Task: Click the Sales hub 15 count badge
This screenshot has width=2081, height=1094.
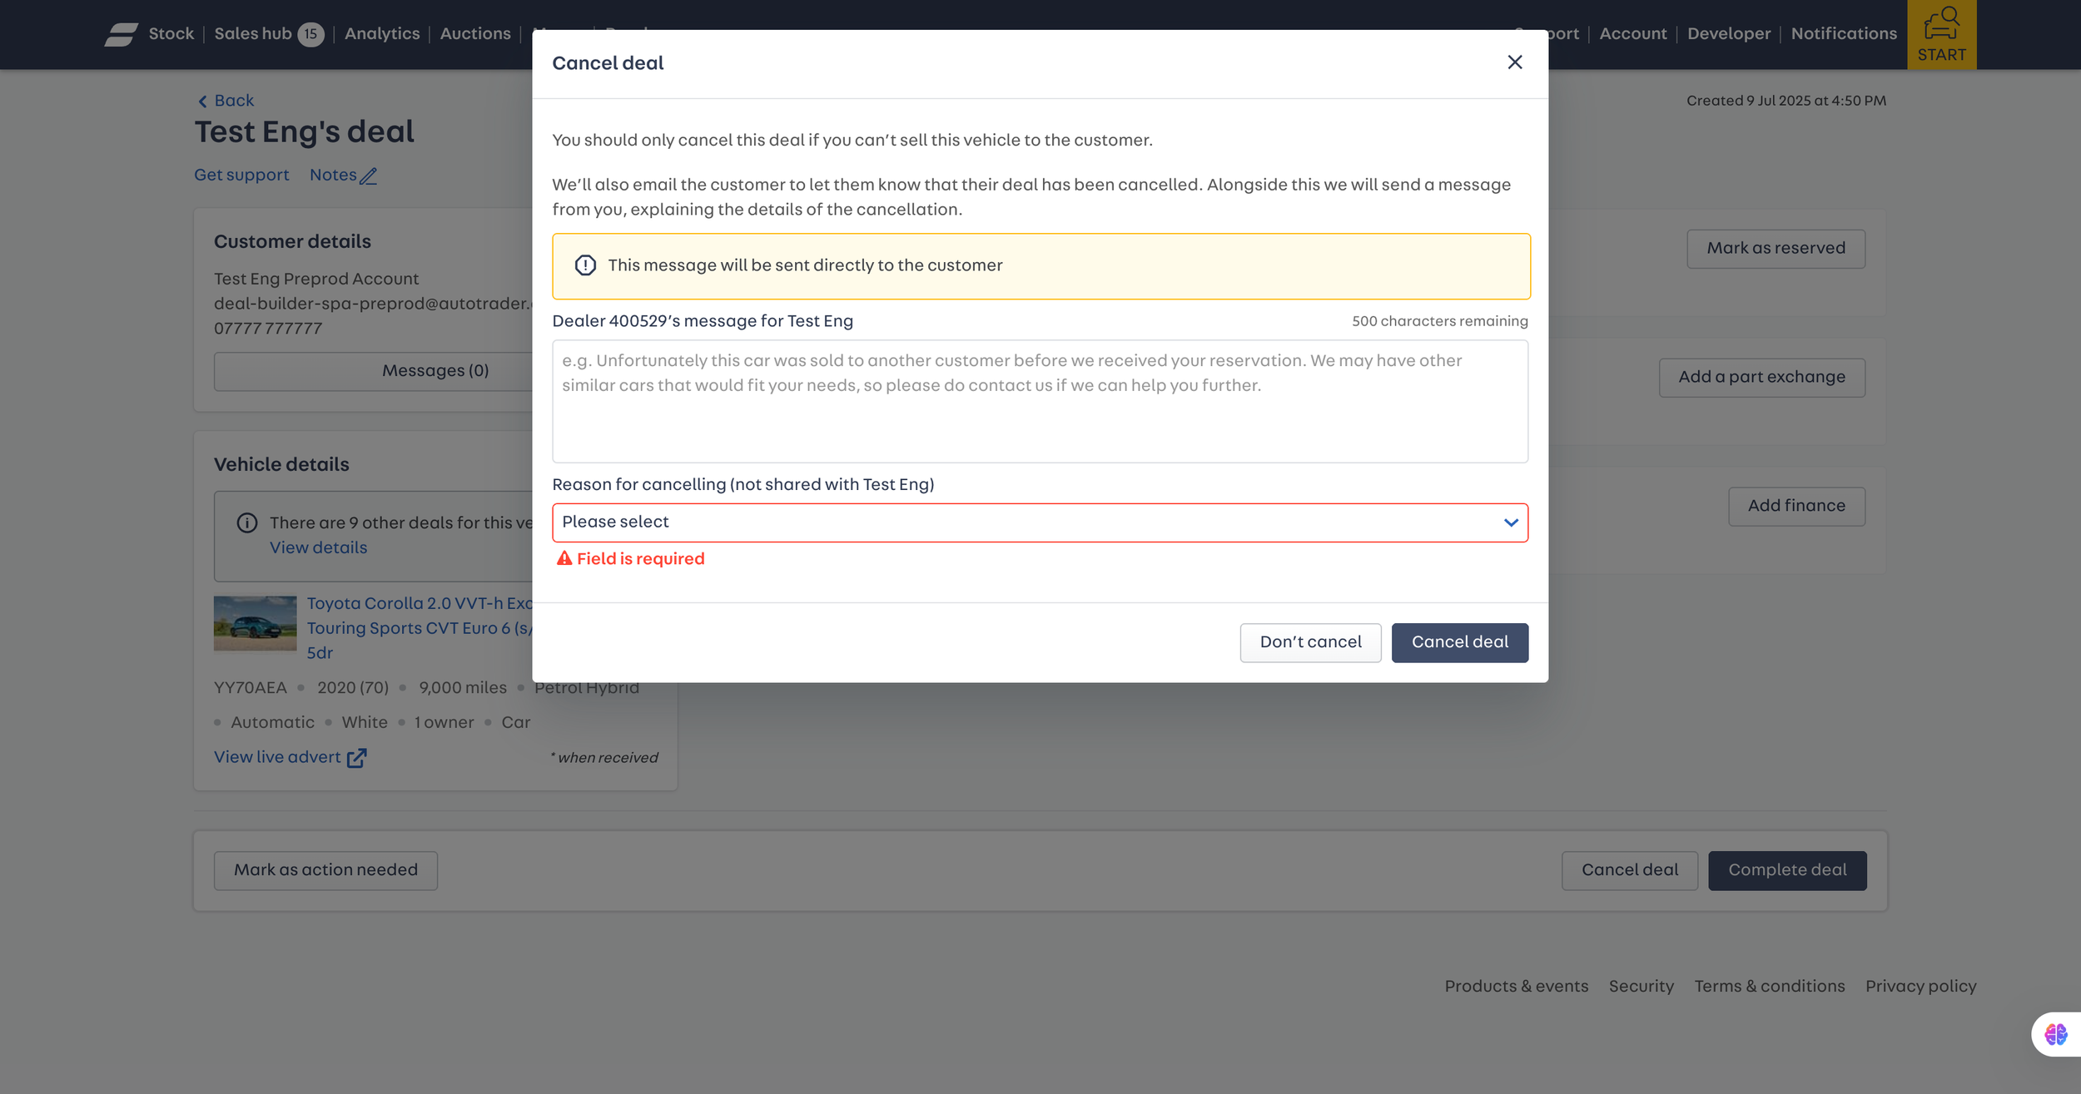Action: point(310,34)
